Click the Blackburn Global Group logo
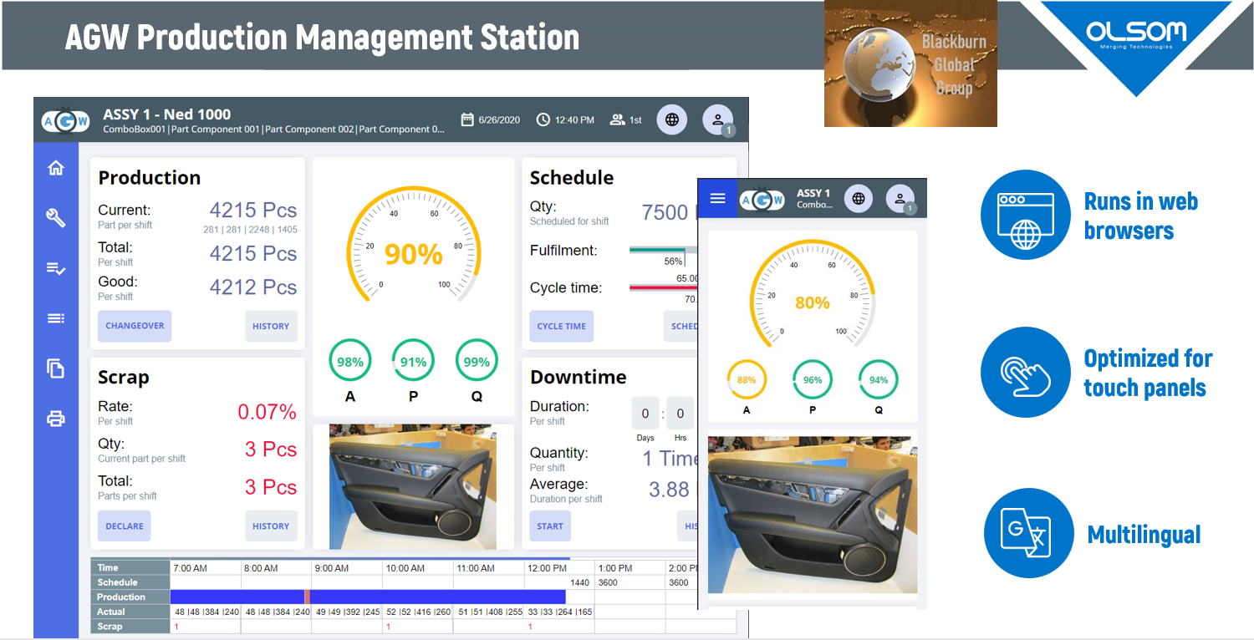The image size is (1254, 640). 910,63
